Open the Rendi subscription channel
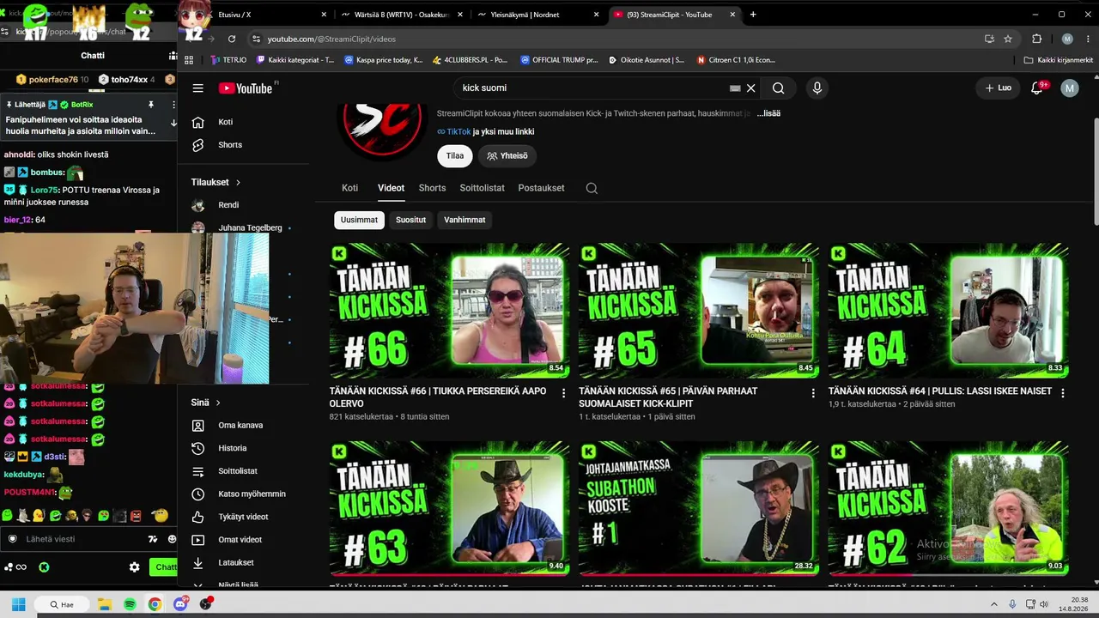 [x=228, y=205]
